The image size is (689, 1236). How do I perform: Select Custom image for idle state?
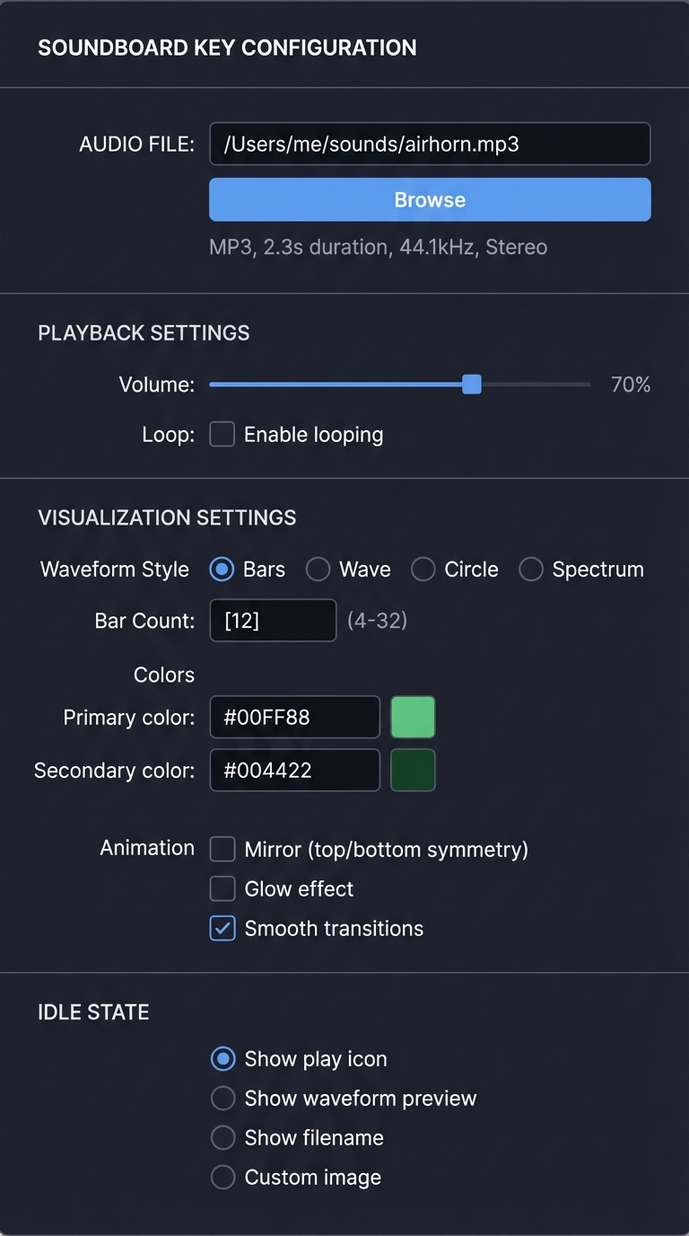(222, 1177)
